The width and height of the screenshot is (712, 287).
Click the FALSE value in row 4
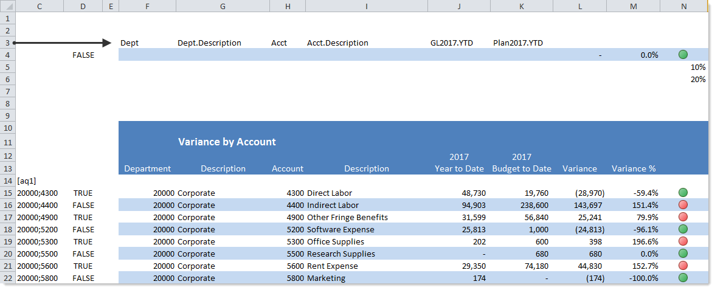(83, 55)
